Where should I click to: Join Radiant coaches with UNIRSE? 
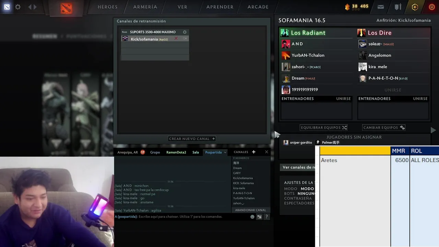[343, 98]
